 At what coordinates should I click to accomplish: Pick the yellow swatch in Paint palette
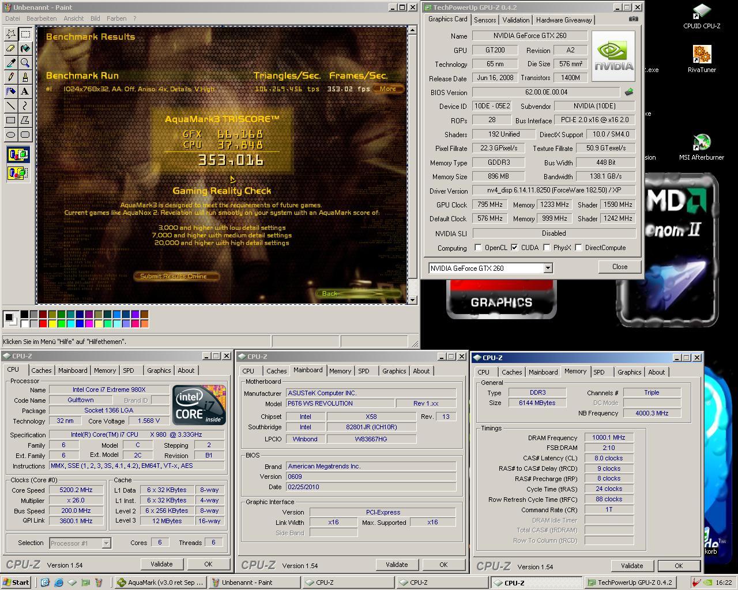pos(52,324)
